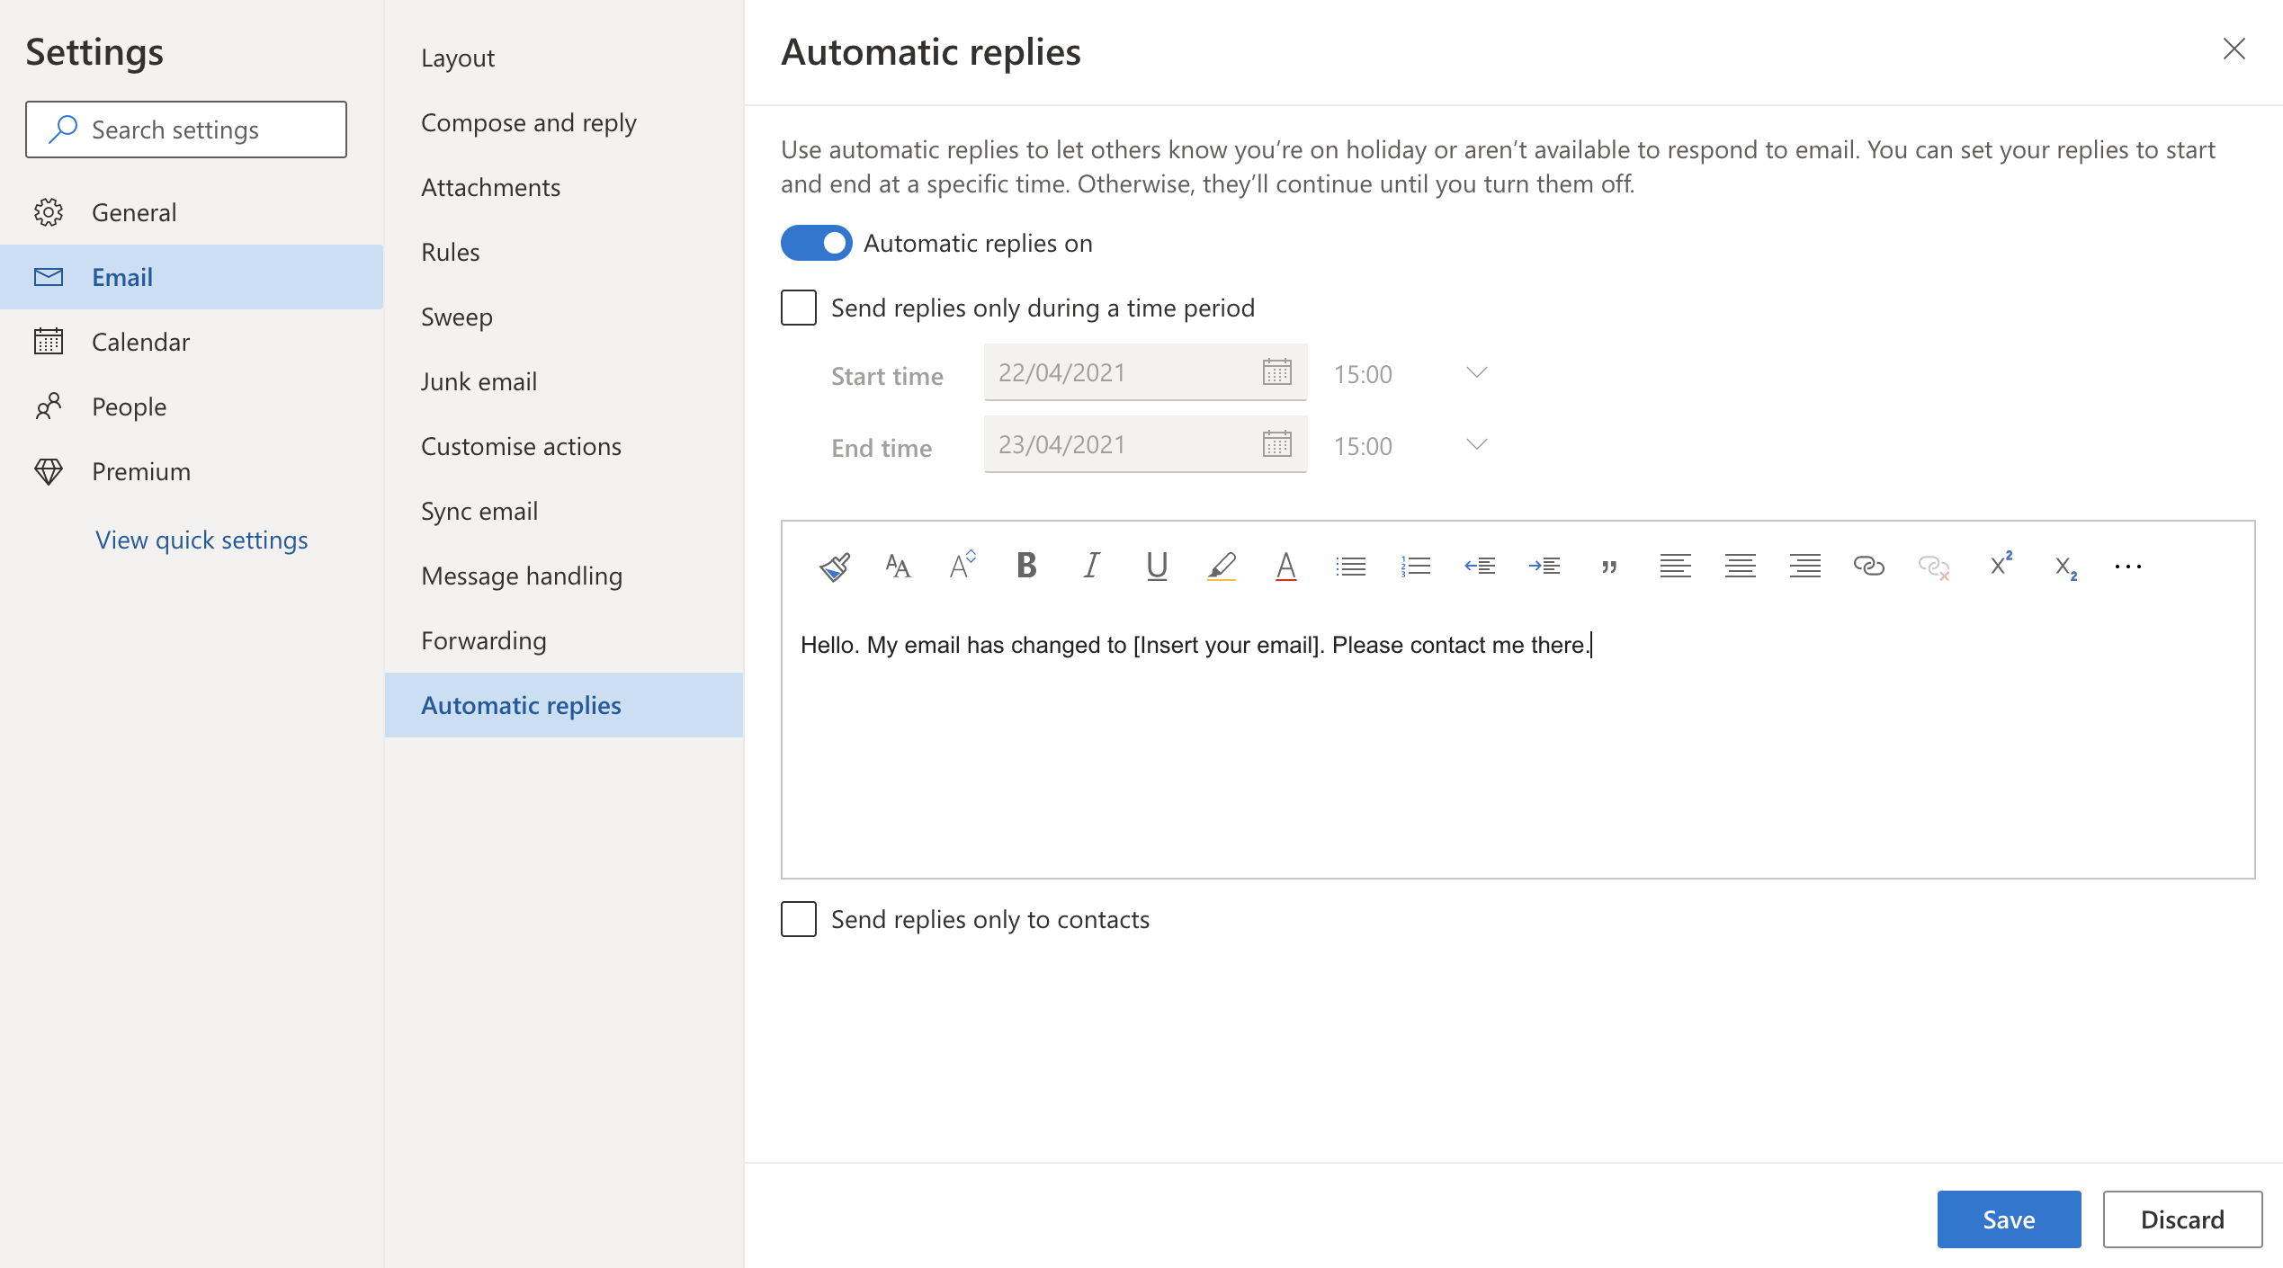
Task: Select Email settings category
Action: [x=192, y=277]
